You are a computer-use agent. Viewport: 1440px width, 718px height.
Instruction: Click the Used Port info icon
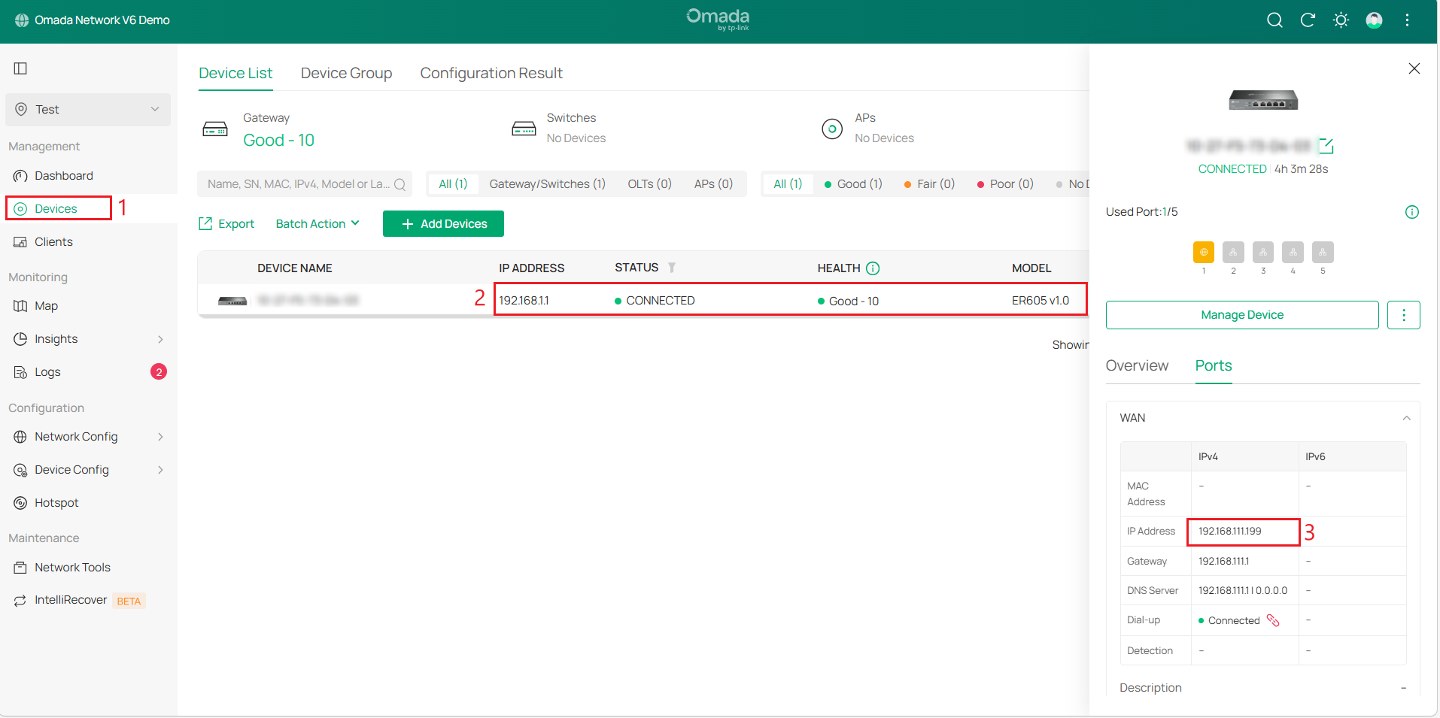(1411, 212)
